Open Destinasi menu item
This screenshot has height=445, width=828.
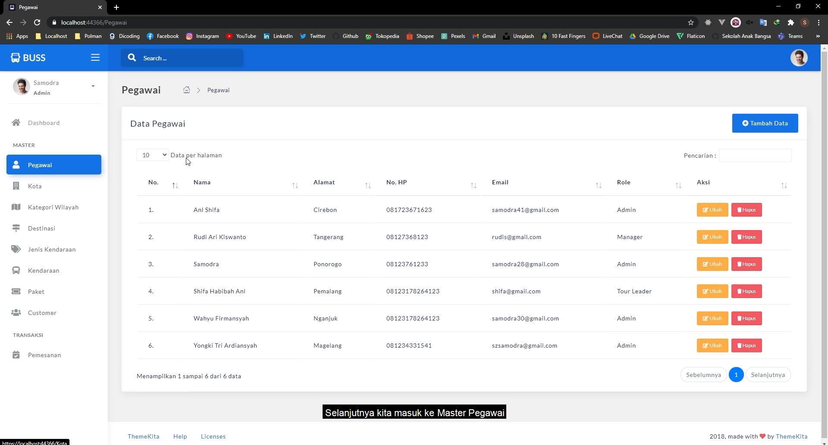coord(54,228)
